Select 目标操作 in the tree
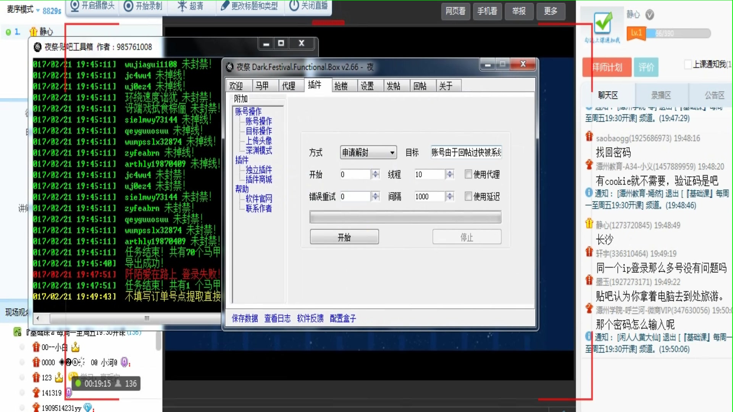Image resolution: width=733 pixels, height=412 pixels. 258,131
